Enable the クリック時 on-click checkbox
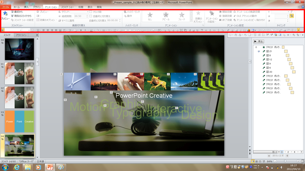Image resolution: width=305 pixels, height=171 pixels. tap(91, 12)
